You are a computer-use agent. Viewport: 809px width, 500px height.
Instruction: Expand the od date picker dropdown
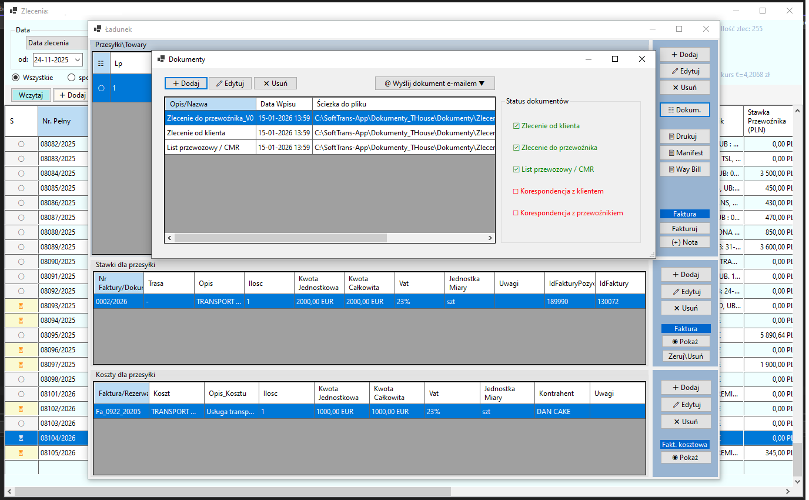pos(78,59)
